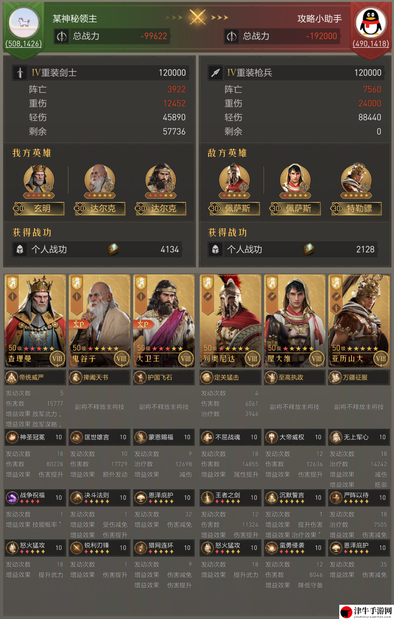Viewport: 394px width, 619px height.
Task: Select the 查理曼 hero card
Action: pyautogui.click(x=35, y=321)
